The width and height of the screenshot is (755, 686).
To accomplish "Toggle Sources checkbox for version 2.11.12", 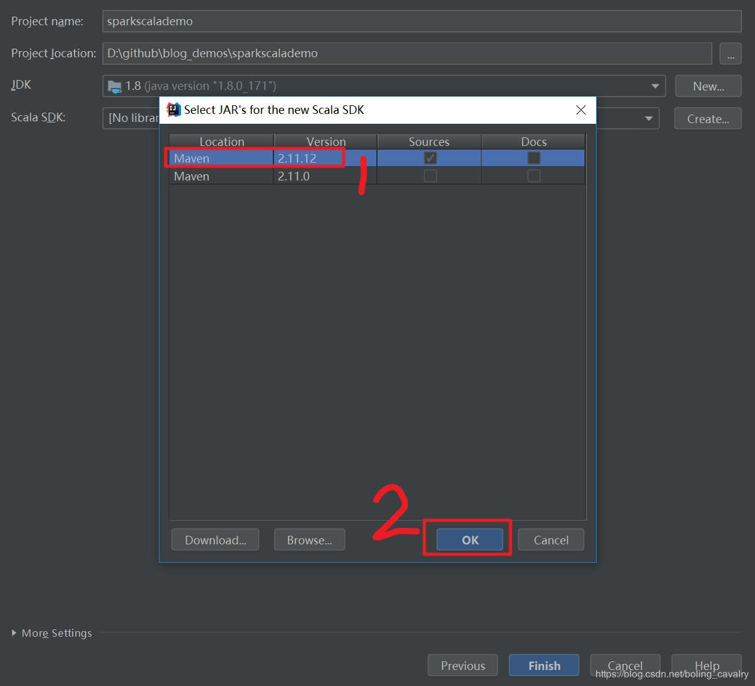I will (430, 158).
